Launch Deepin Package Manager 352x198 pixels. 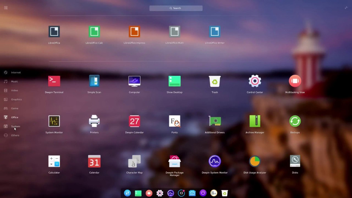pyautogui.click(x=175, y=161)
